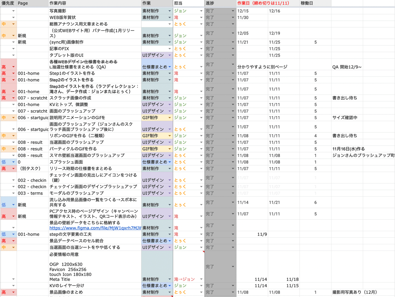Select the 担当 column header
395x297 pixels.
tap(189, 3)
